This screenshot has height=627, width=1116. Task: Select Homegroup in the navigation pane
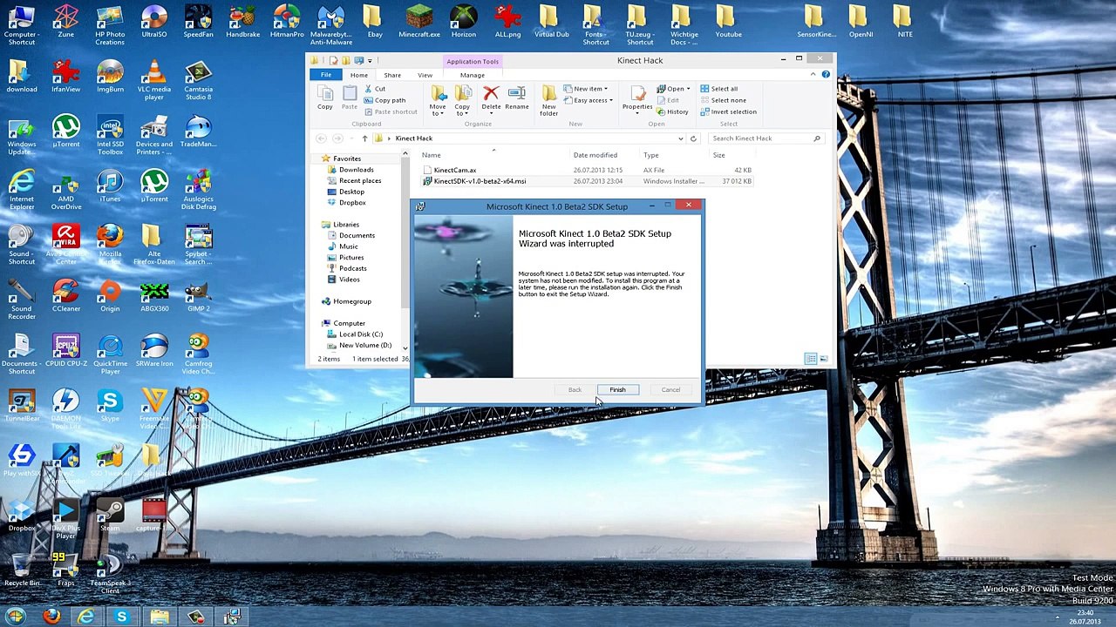[x=352, y=301]
